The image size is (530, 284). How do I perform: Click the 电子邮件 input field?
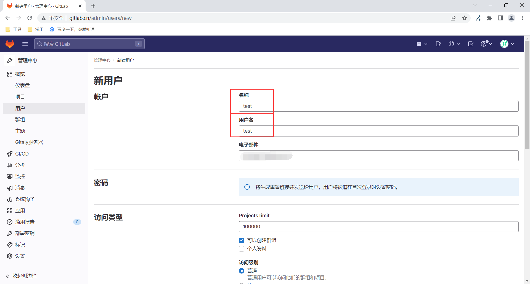pyautogui.click(x=378, y=156)
